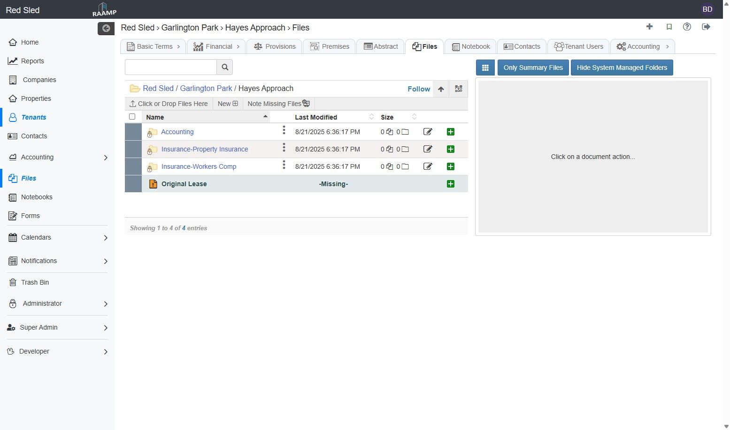
Task: Open three-dot menu for Insurance-Property Insurance
Action: (x=284, y=148)
